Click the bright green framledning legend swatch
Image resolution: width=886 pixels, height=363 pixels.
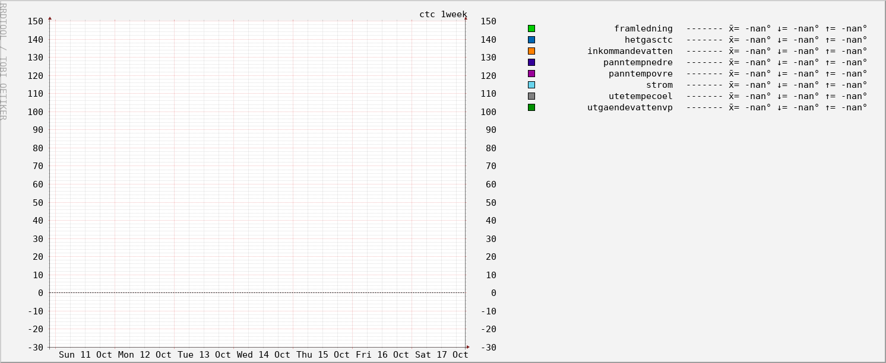[531, 28]
